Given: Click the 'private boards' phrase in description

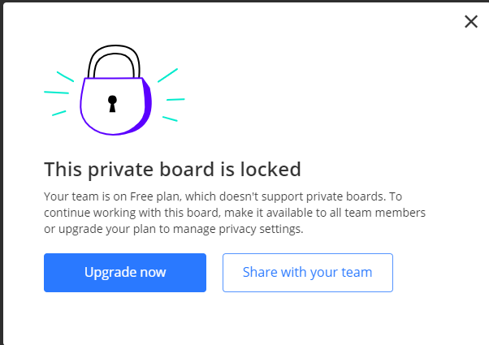Looking at the screenshot, I should click(x=344, y=196).
